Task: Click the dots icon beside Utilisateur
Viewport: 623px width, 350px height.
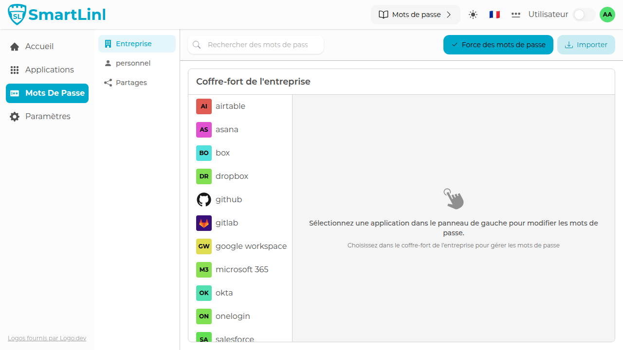Action: [515, 15]
